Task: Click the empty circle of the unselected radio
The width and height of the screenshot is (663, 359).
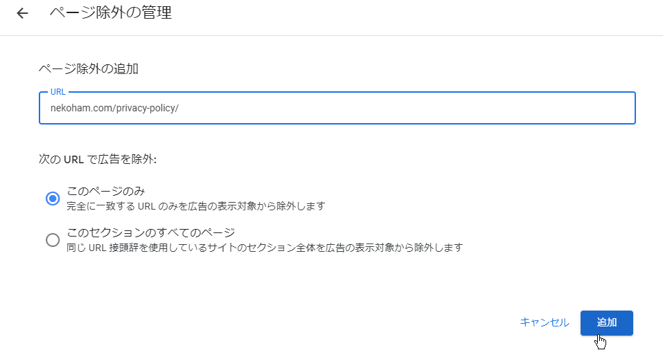Action: tap(53, 240)
